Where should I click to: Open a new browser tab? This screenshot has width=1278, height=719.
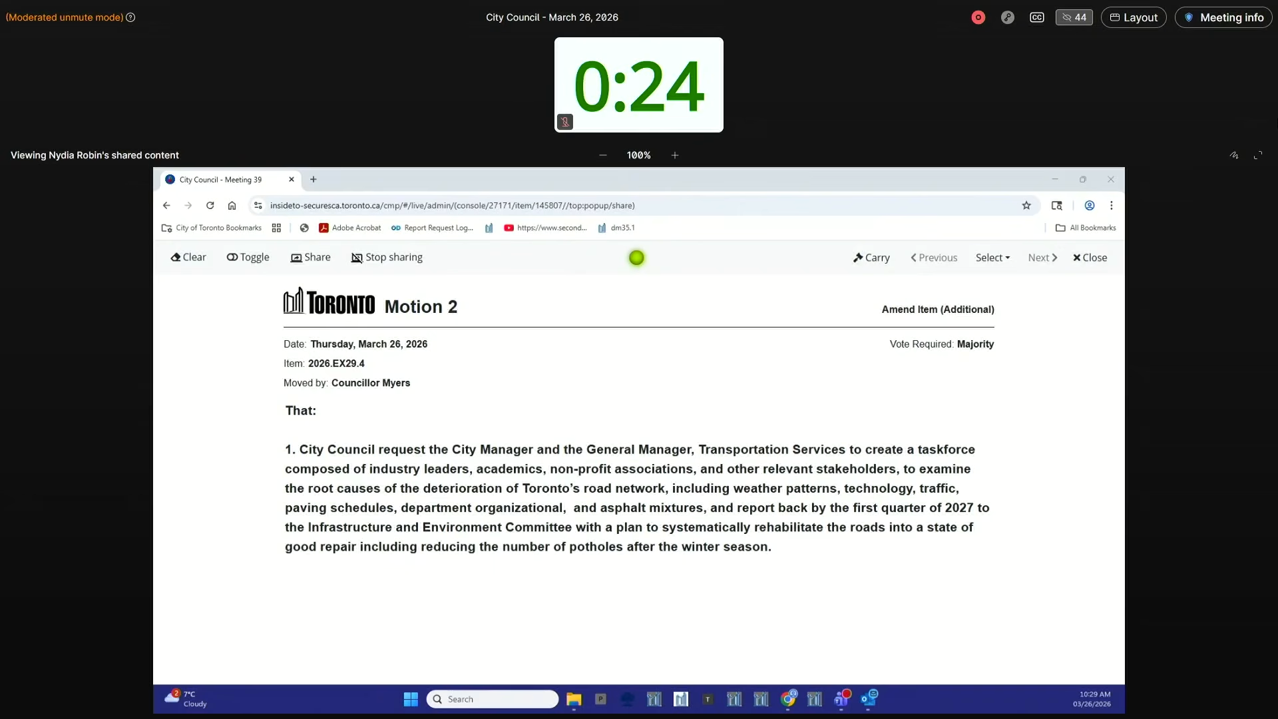coord(314,180)
